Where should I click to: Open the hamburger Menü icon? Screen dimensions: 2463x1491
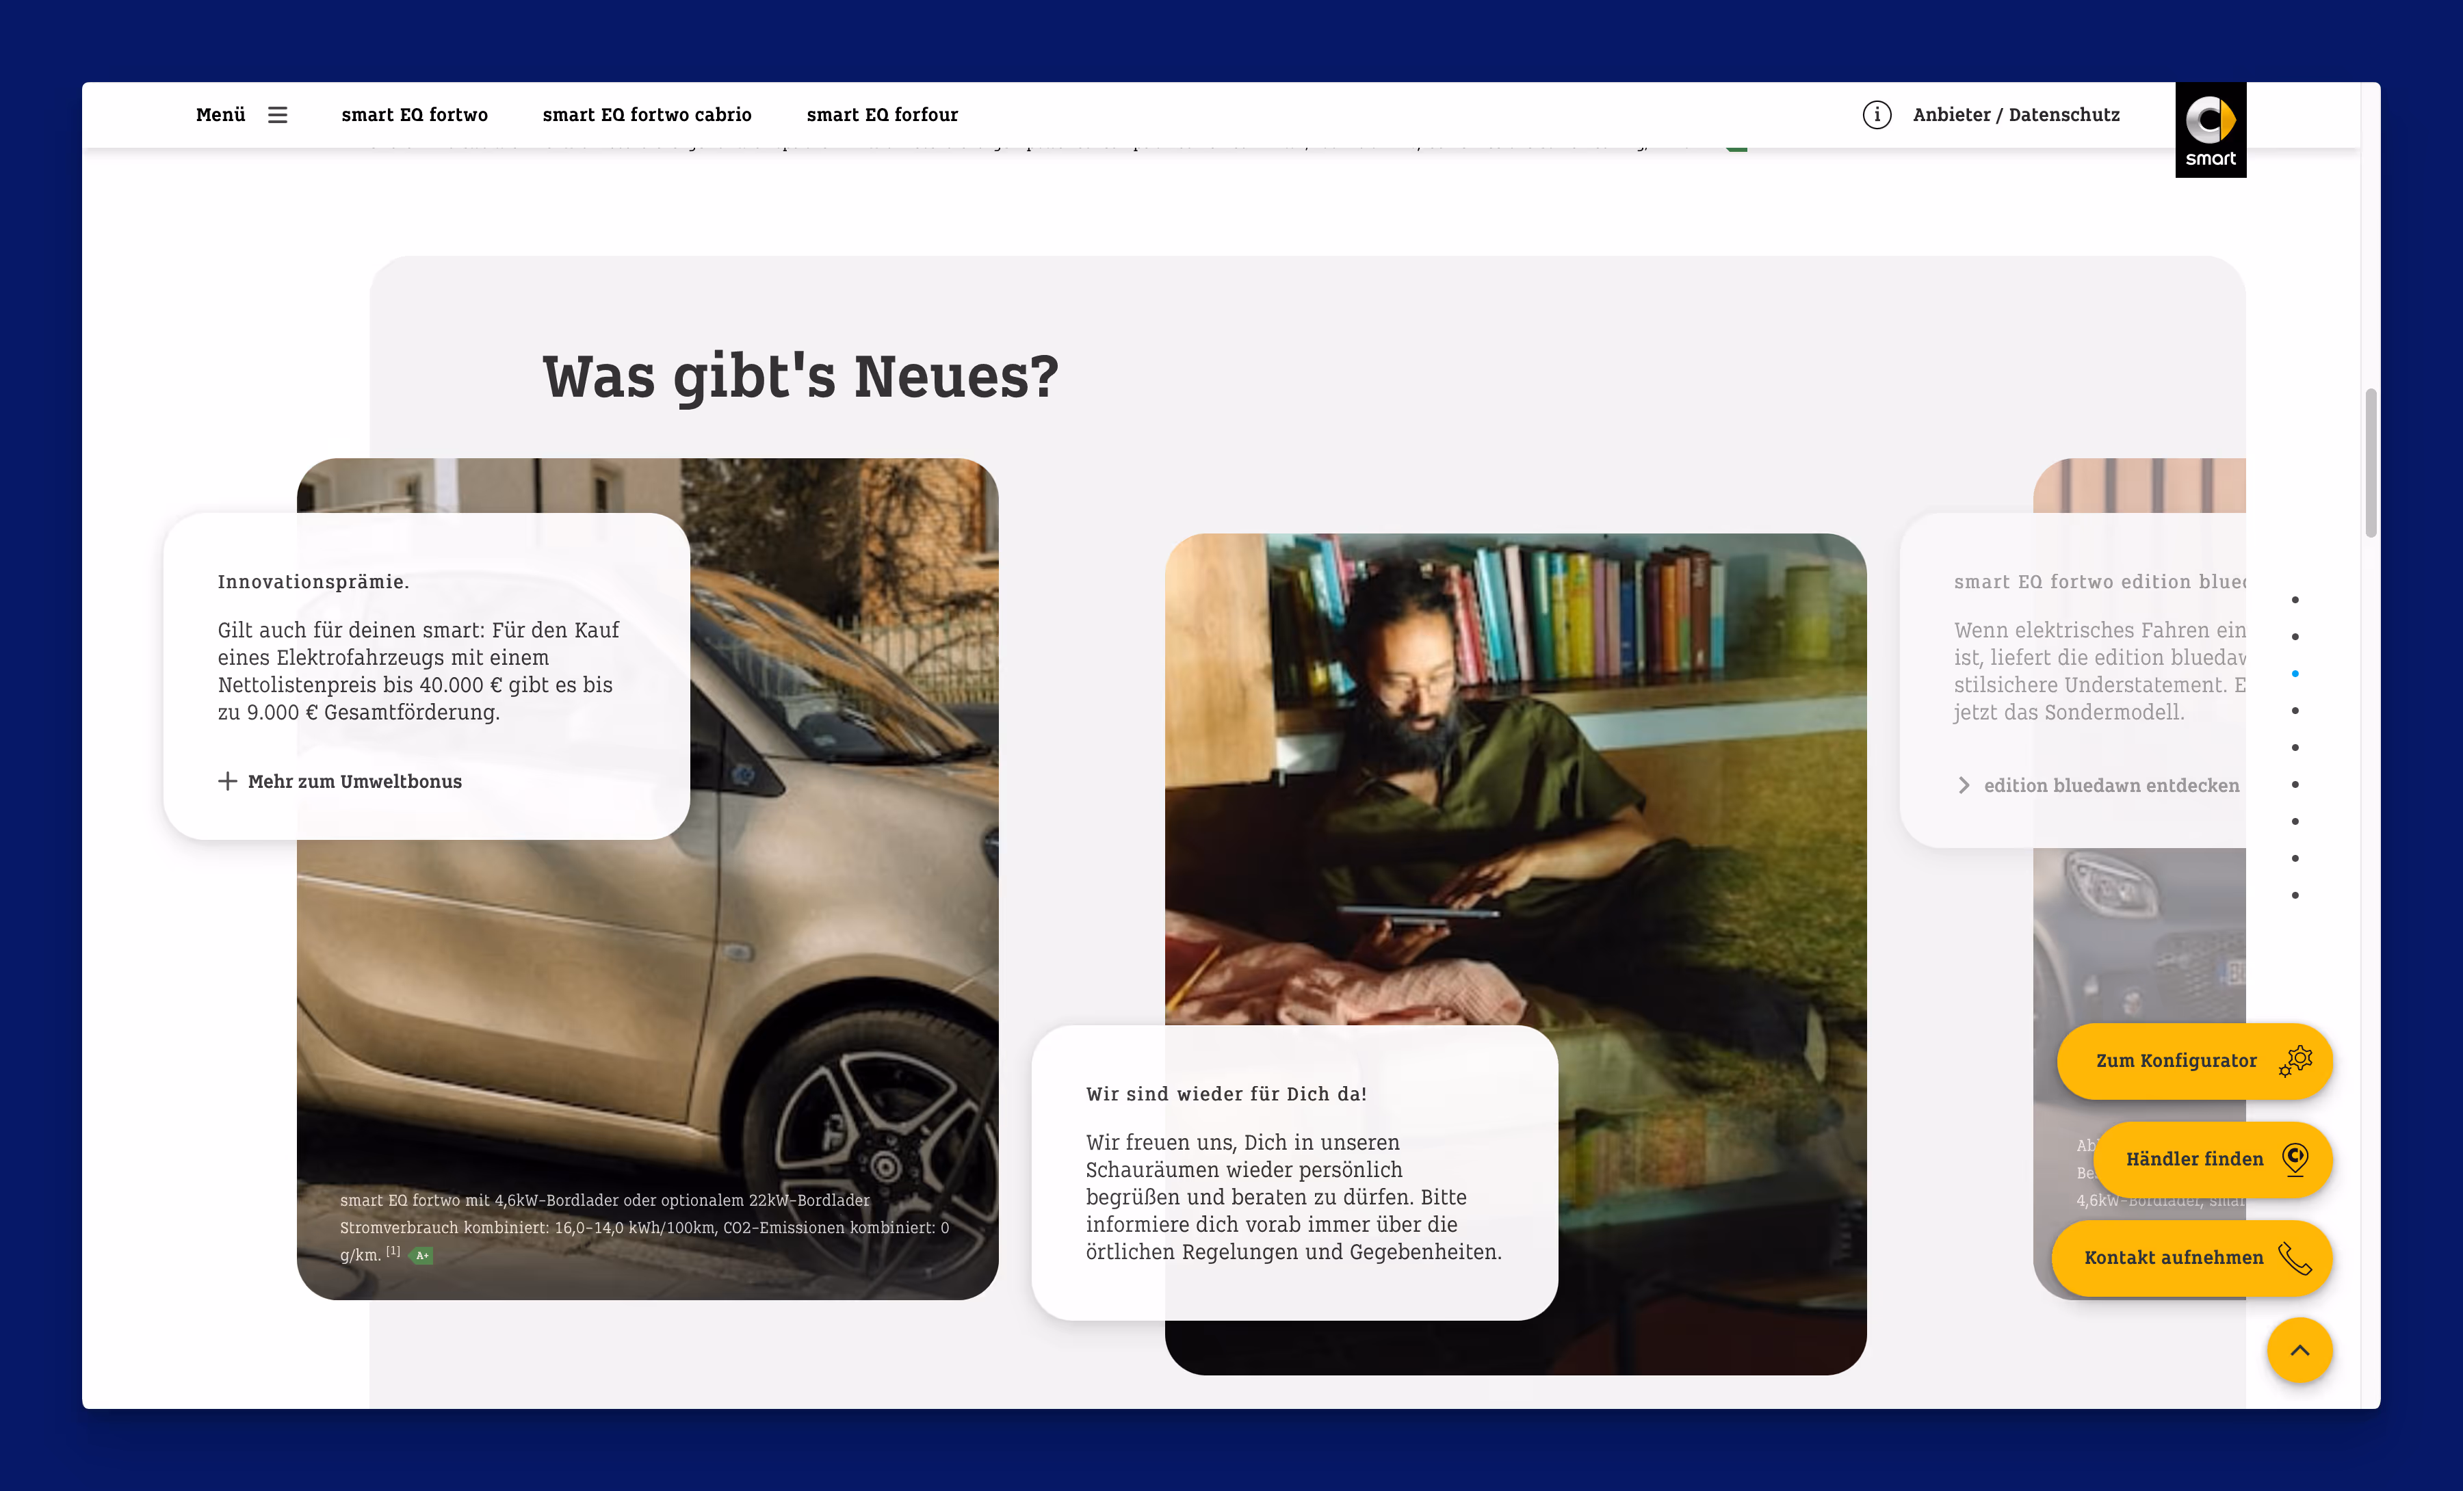tap(277, 114)
